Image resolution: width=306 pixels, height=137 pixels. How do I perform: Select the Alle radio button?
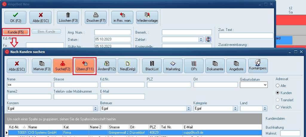pyautogui.click(x=278, y=86)
